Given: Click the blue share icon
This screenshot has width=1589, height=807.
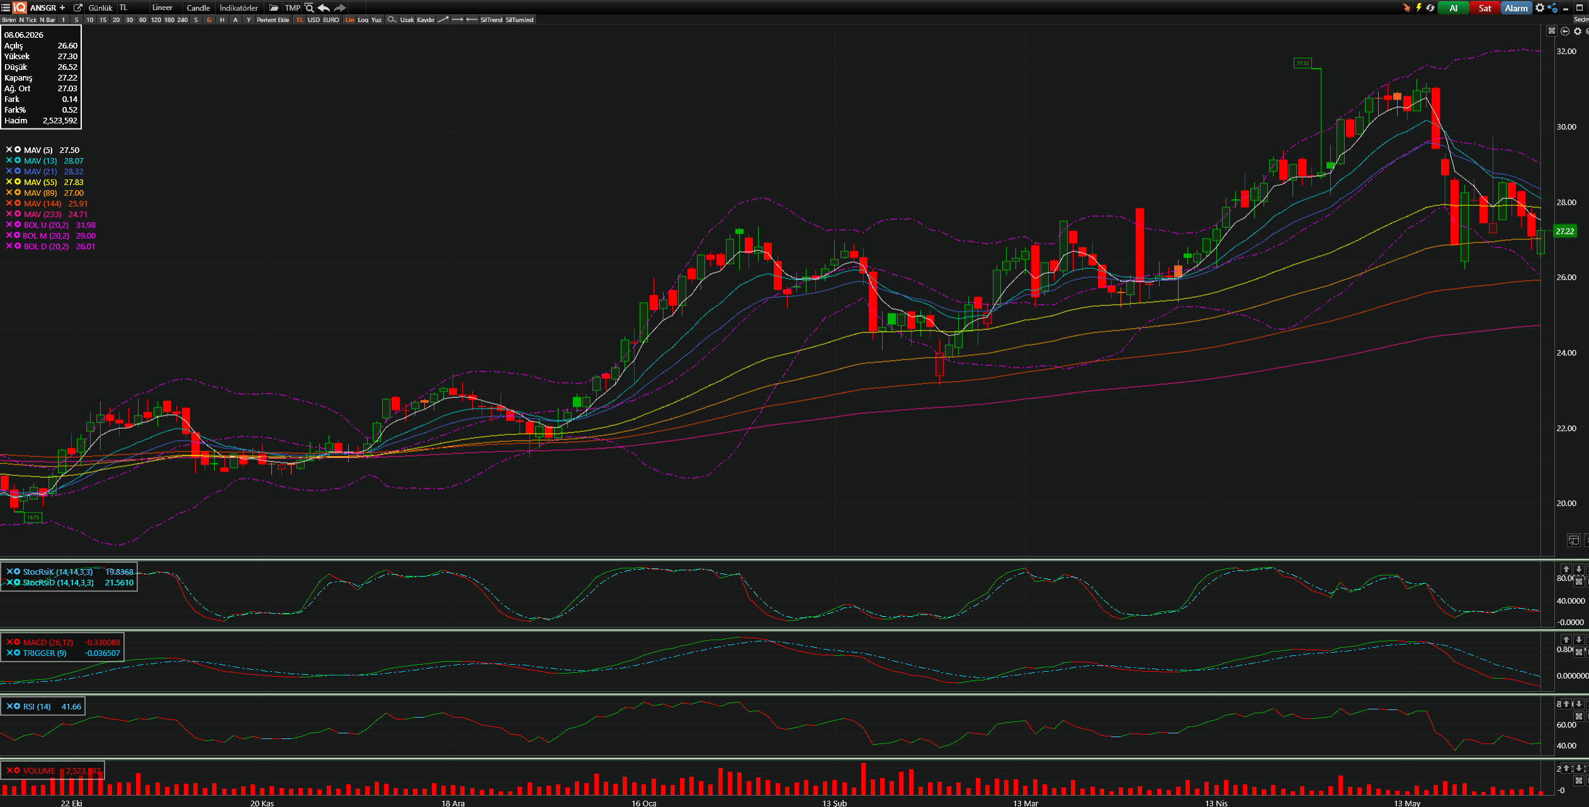Looking at the screenshot, I should click(x=1552, y=8).
